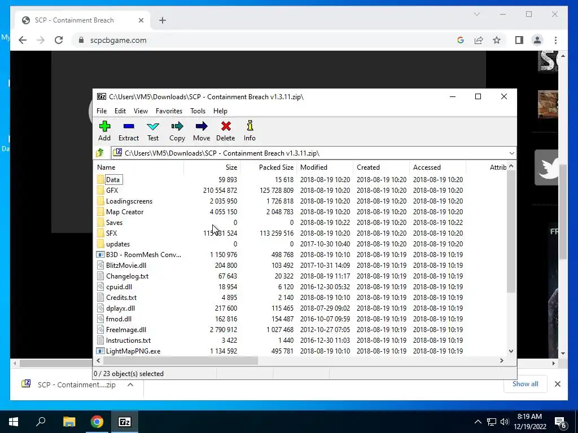This screenshot has height=433, width=578.
Task: Sort the file list by Name column
Action: pyautogui.click(x=139, y=167)
